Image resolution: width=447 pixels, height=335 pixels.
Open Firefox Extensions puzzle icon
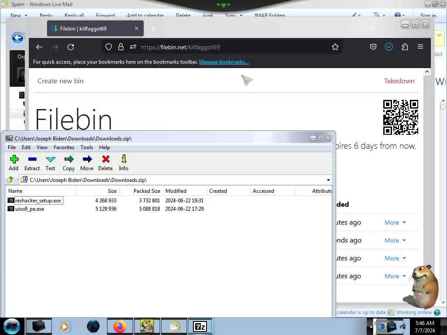coord(405,47)
